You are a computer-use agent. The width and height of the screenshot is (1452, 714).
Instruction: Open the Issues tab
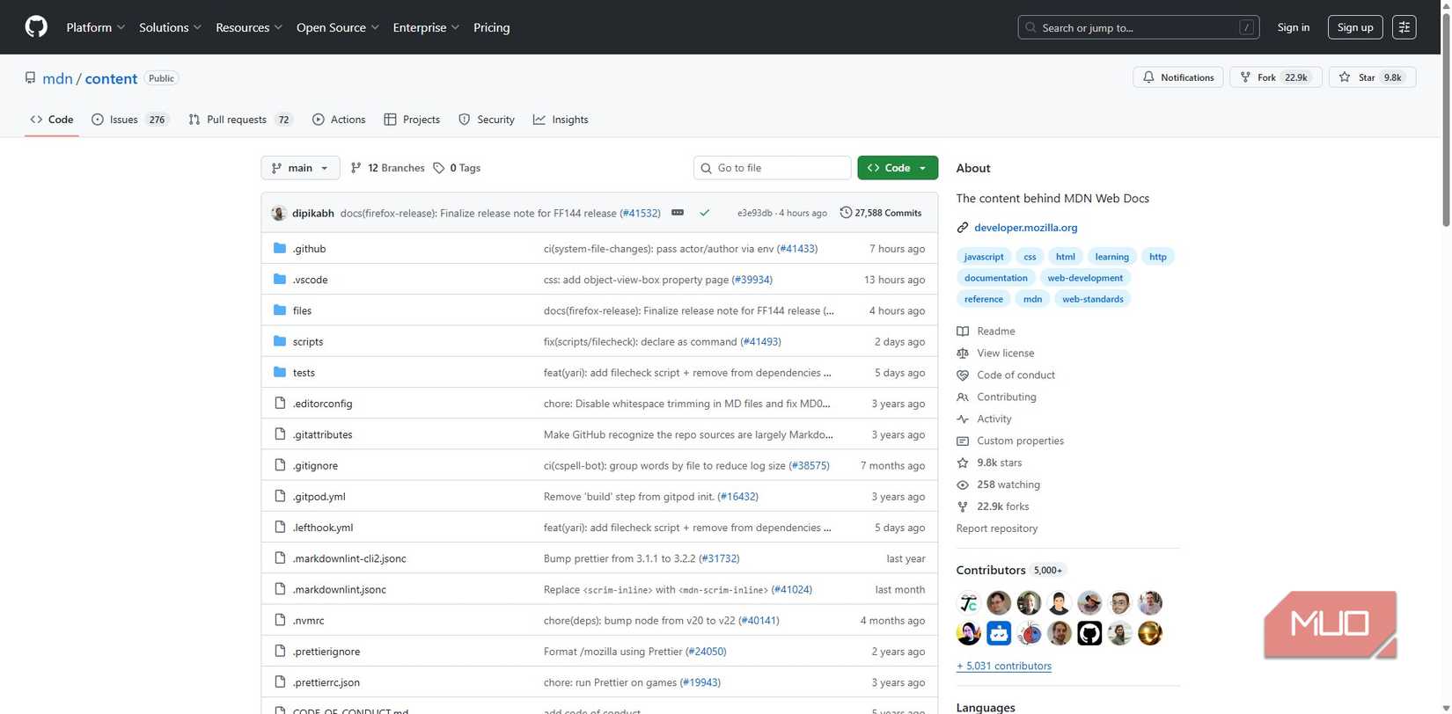[x=129, y=120]
